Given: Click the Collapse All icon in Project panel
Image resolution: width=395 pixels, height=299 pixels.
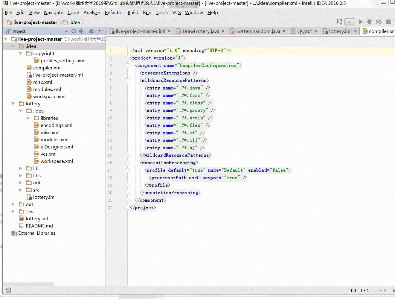Looking at the screenshot, I should coord(81,31).
